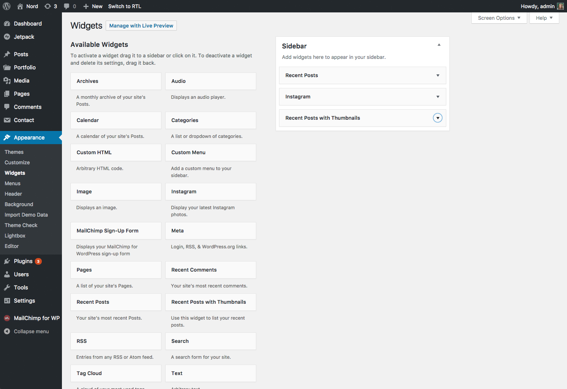Select available Recent Posts with Thumbnails widget

click(211, 302)
